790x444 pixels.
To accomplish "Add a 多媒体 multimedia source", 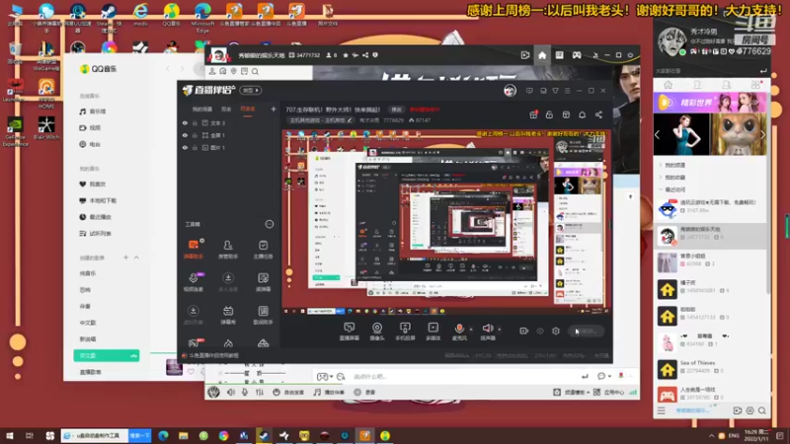I will [x=433, y=332].
